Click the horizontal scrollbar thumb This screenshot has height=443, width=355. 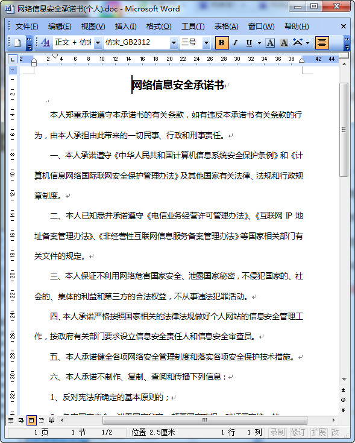click(x=205, y=421)
